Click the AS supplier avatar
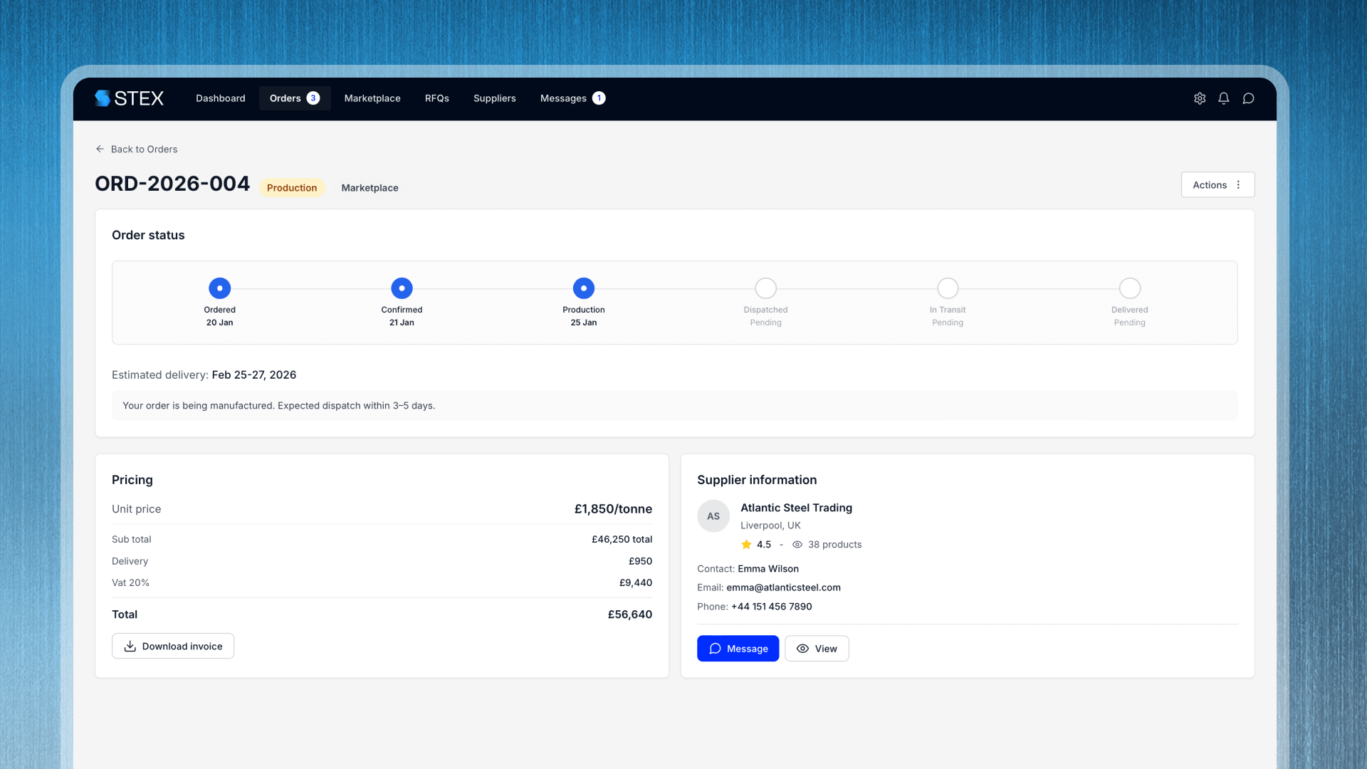 (713, 516)
